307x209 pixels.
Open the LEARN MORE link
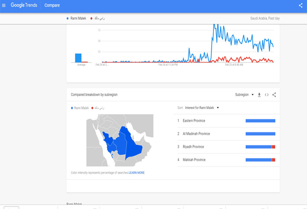tap(136, 173)
